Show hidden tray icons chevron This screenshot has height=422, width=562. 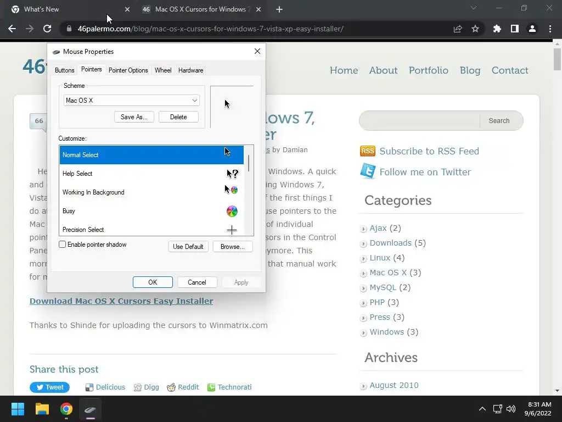point(482,409)
